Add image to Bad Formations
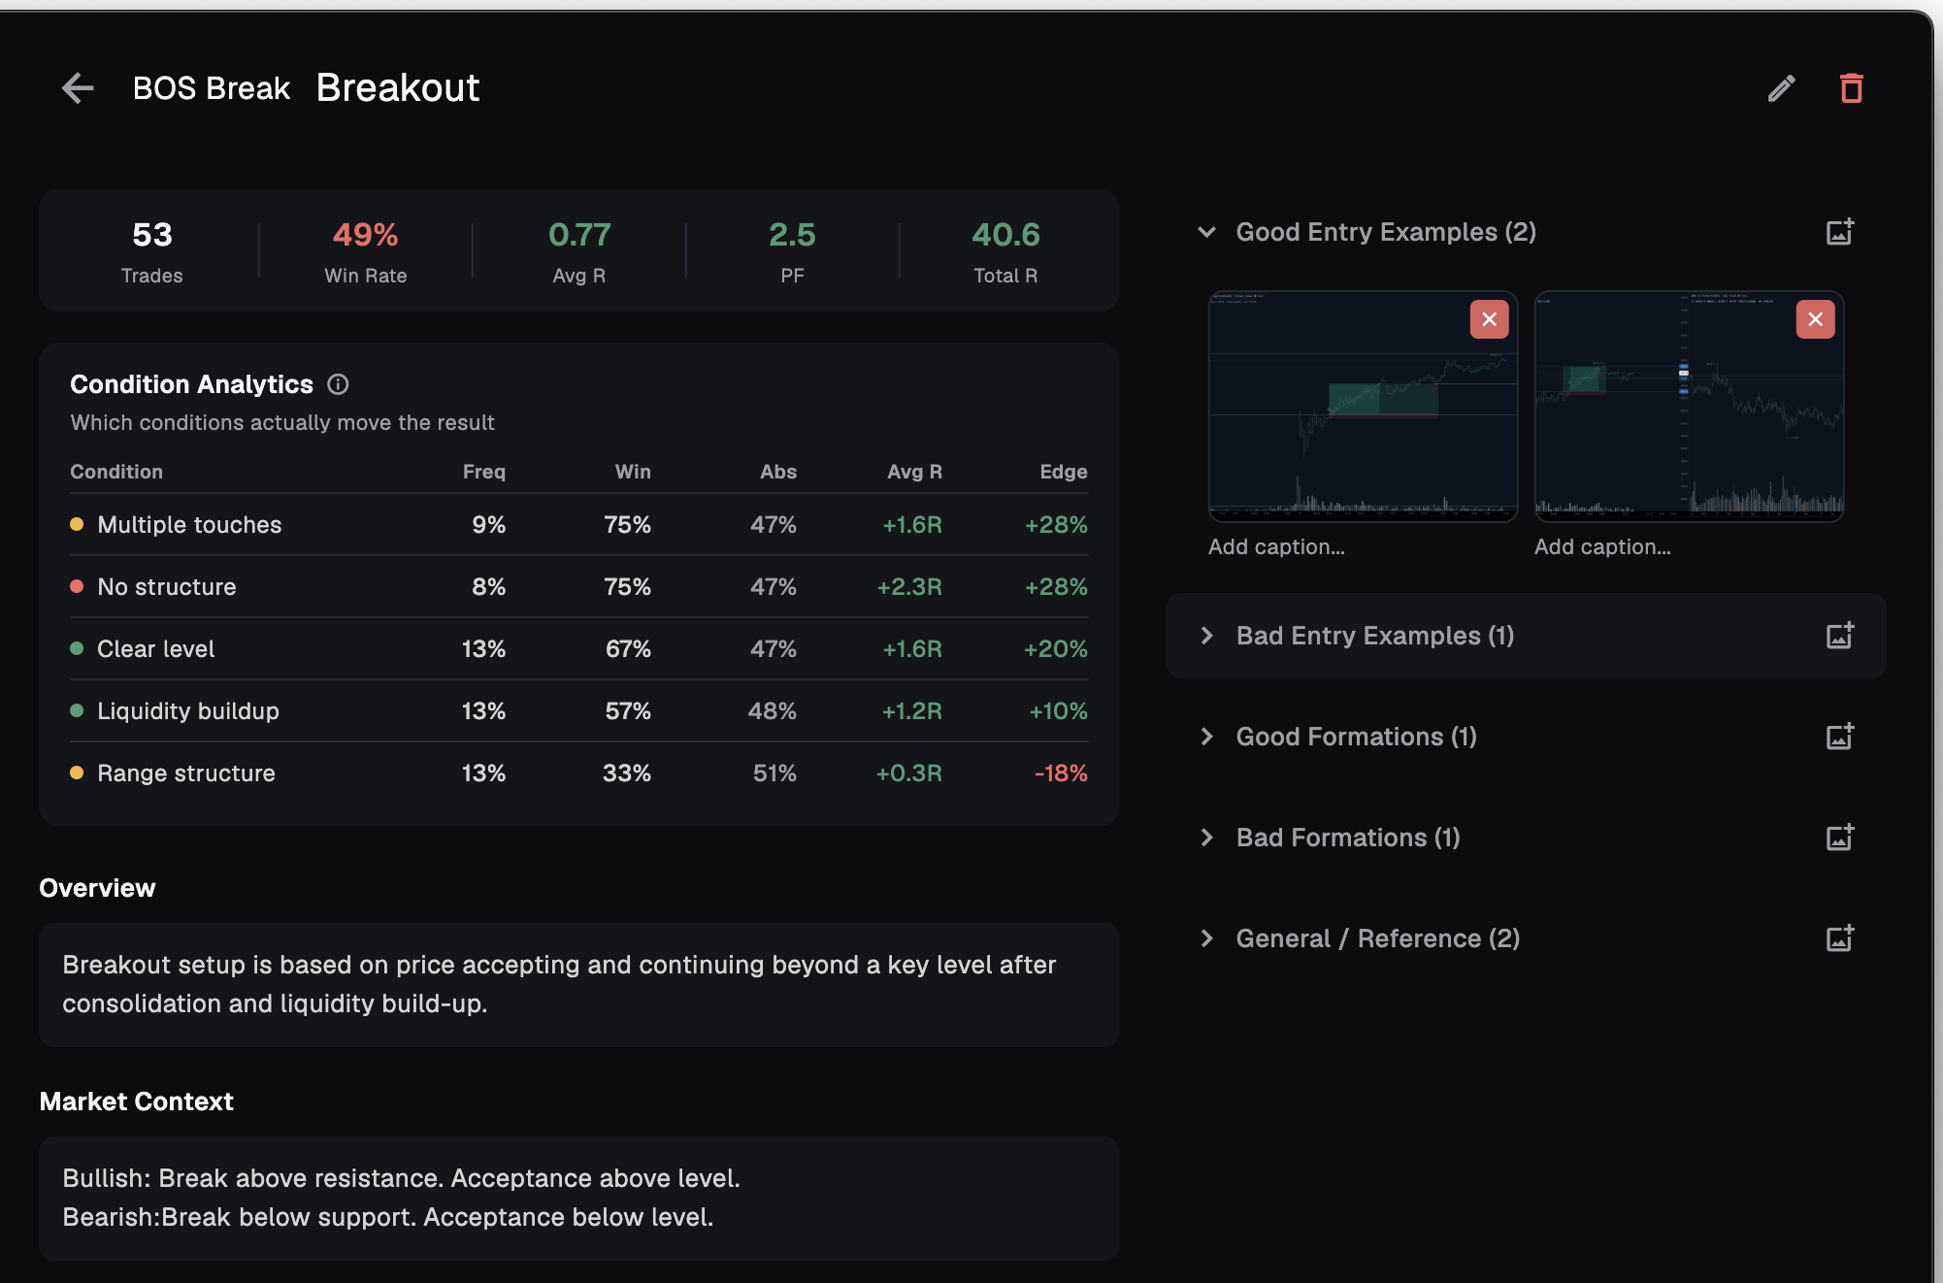 click(x=1840, y=838)
